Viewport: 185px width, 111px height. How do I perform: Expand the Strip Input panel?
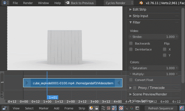[x=130, y=16]
